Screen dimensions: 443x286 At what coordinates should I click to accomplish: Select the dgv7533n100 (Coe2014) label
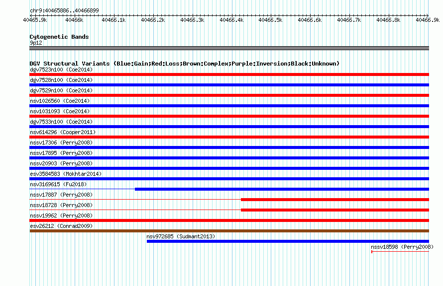pos(61,122)
